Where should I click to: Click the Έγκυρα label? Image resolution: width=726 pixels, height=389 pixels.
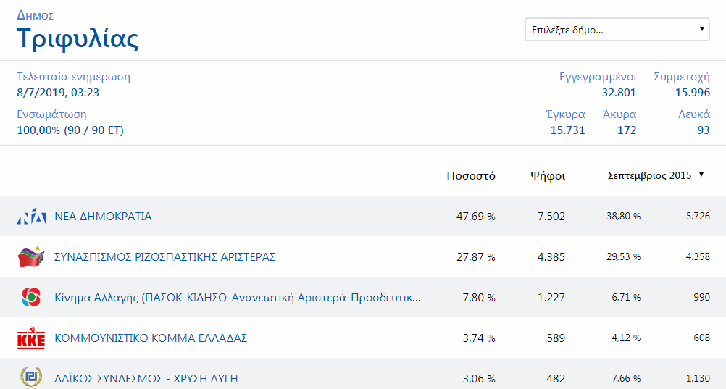click(565, 114)
